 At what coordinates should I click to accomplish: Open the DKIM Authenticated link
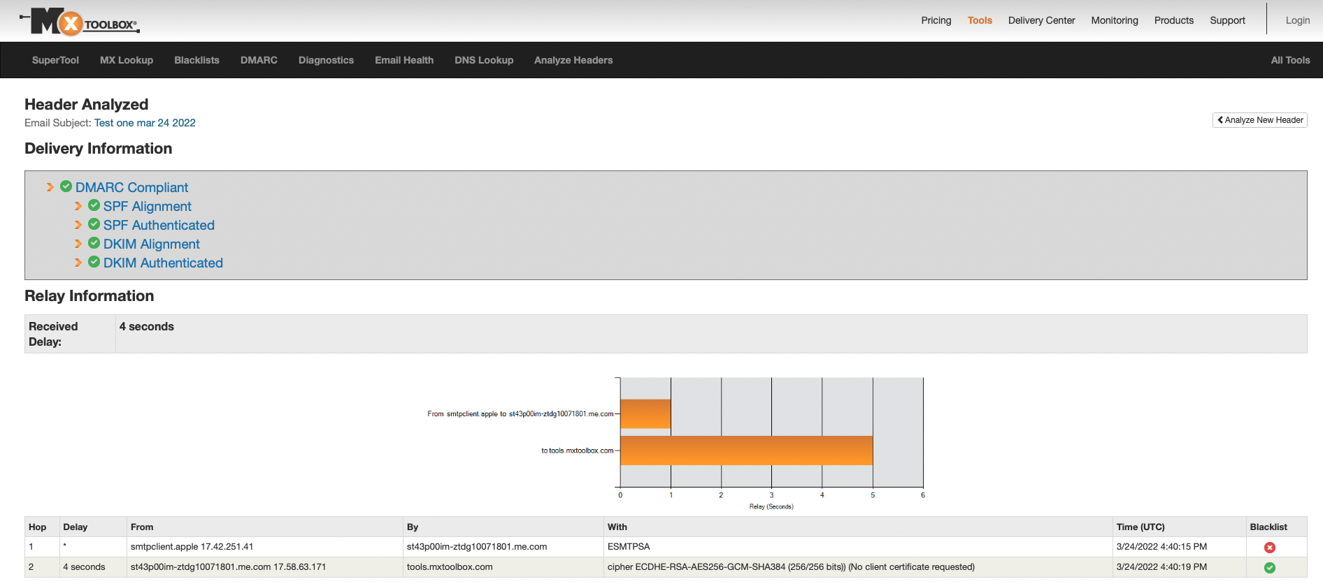click(x=163, y=263)
